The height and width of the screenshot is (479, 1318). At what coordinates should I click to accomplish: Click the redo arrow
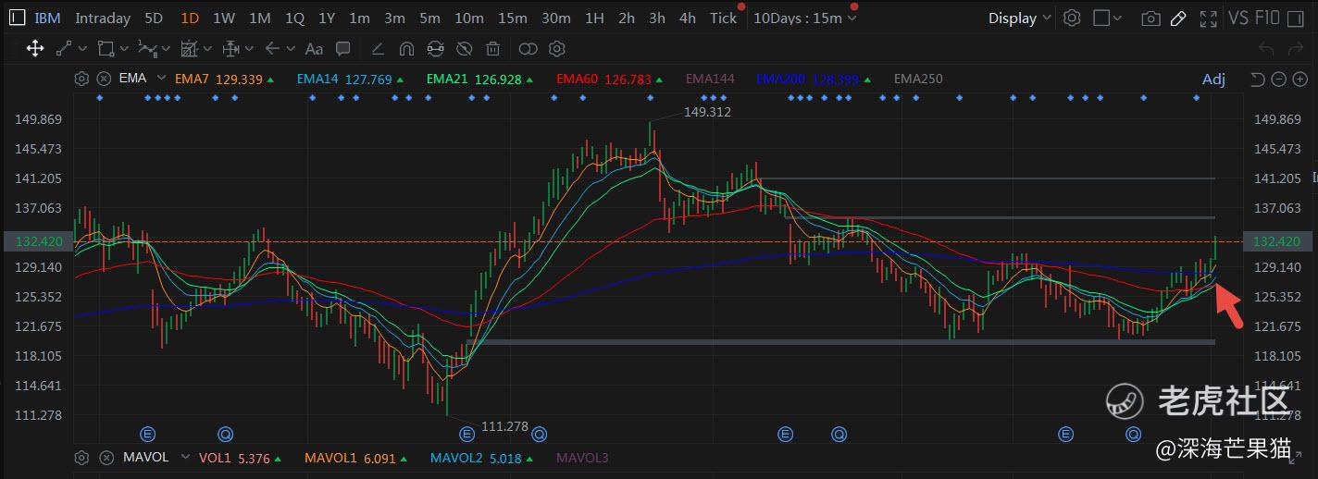[x=1298, y=48]
